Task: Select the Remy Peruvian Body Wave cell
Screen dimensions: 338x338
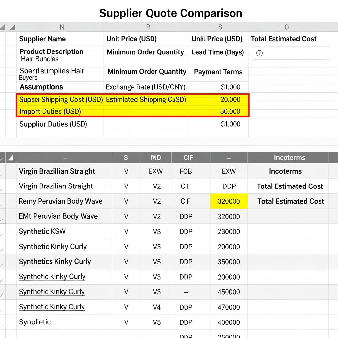Action: 61,201
